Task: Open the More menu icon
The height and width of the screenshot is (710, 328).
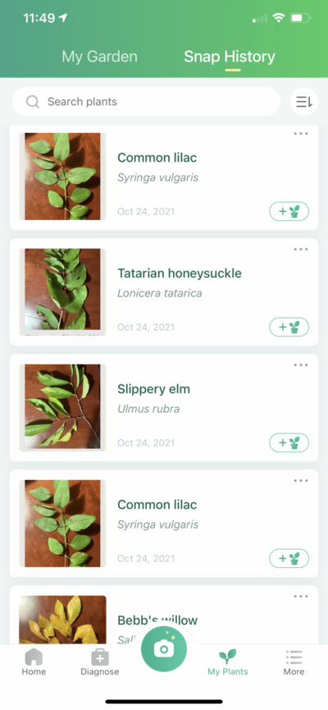Action: tap(294, 657)
